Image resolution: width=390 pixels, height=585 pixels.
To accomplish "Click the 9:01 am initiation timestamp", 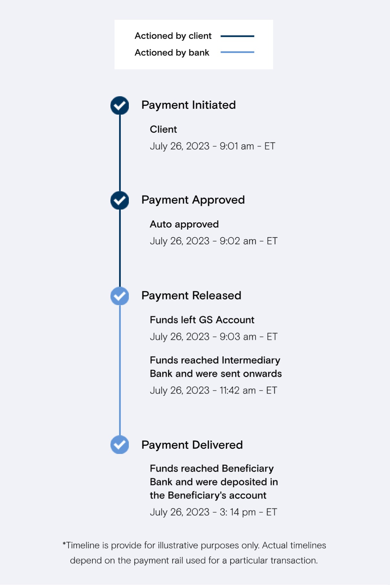I will point(212,146).
